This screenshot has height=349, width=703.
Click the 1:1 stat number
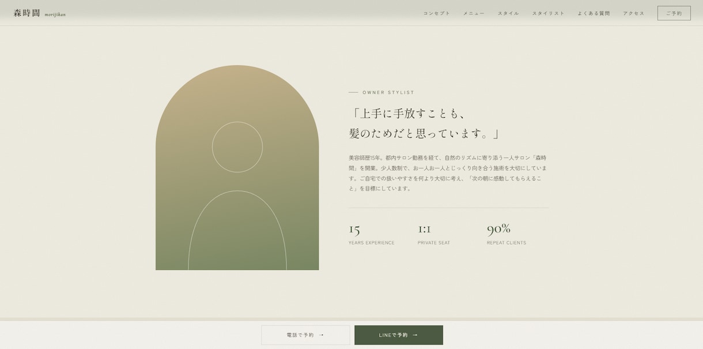425,229
